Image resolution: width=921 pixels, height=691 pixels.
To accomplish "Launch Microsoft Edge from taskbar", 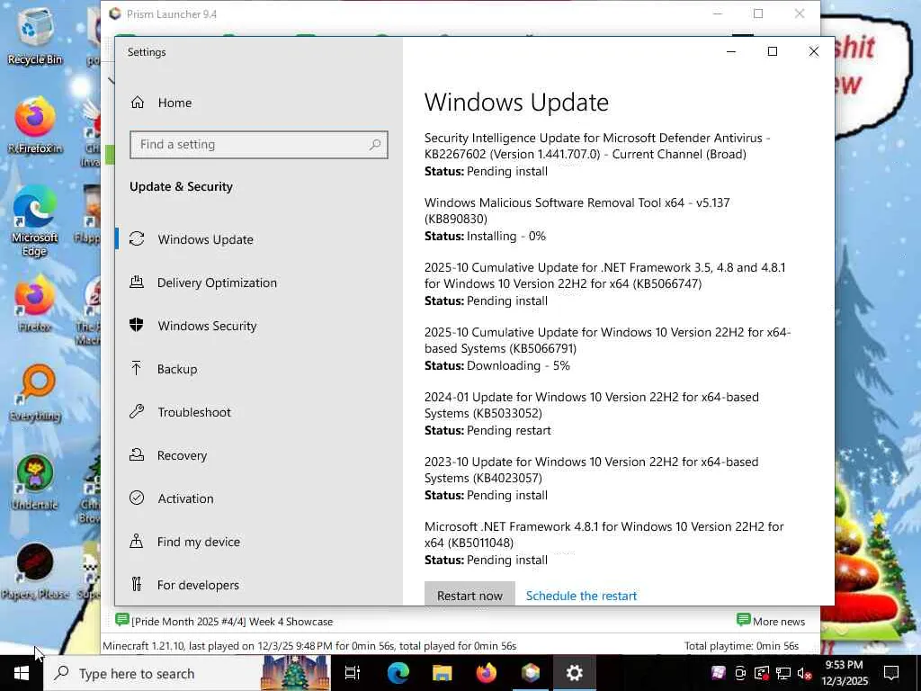I will 398,673.
